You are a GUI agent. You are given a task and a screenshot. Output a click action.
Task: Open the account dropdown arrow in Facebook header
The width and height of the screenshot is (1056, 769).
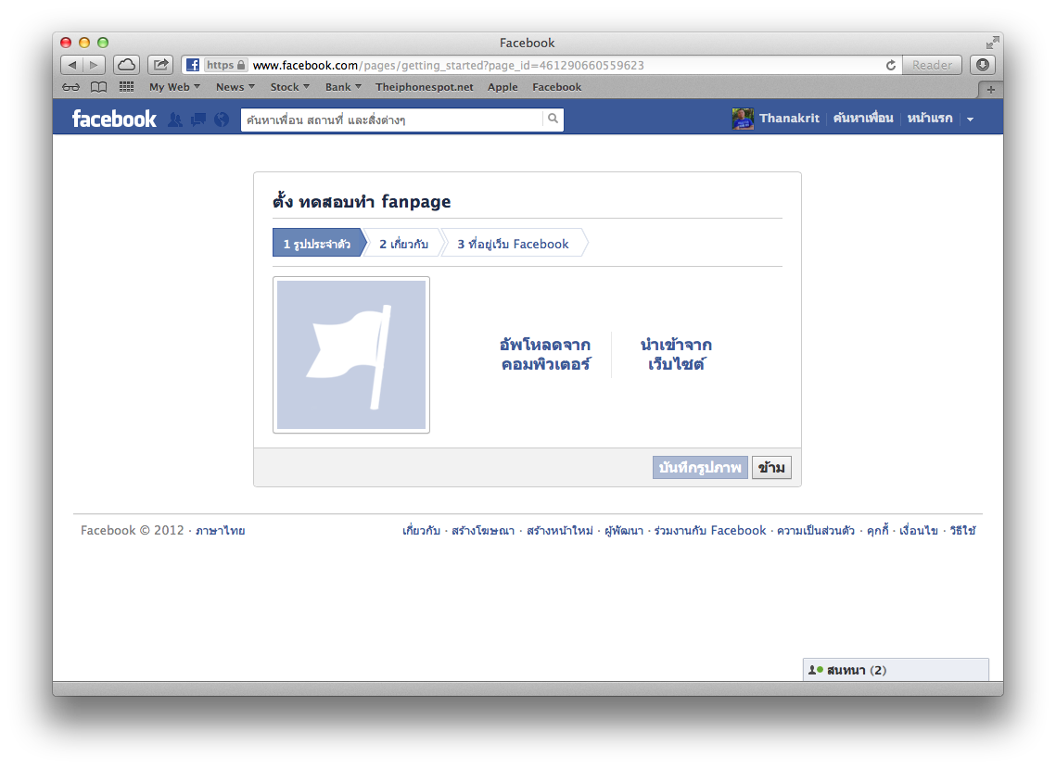(971, 120)
